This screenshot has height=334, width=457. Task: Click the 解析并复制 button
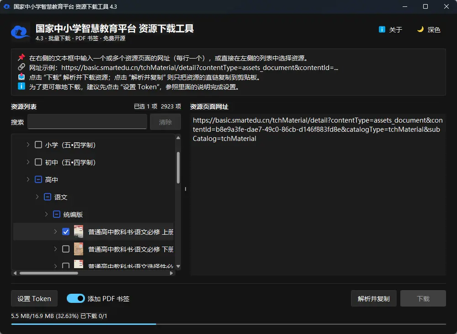coord(374,298)
